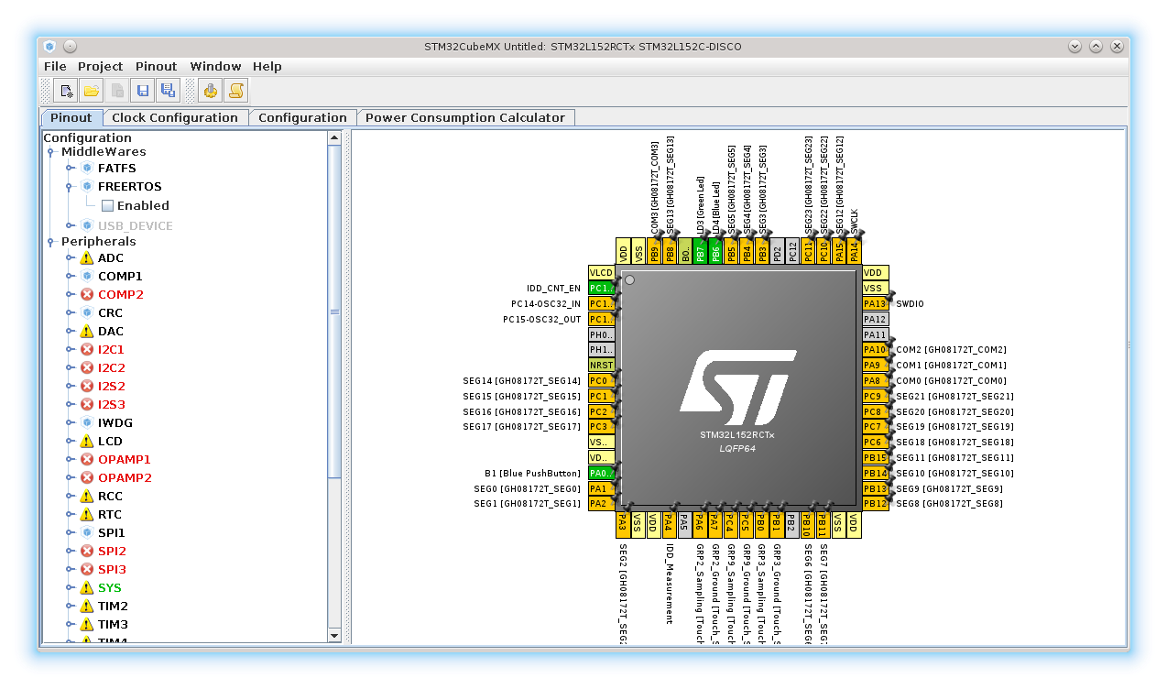This screenshot has width=1167, height=689.
Task: Click the Save As toolbar icon
Action: coord(168,91)
